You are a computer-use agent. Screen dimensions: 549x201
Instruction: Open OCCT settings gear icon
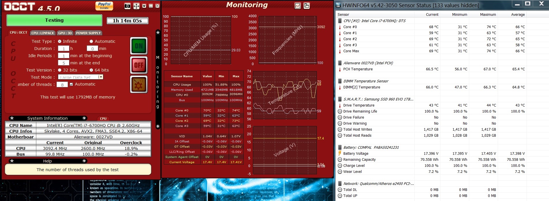(x=139, y=84)
